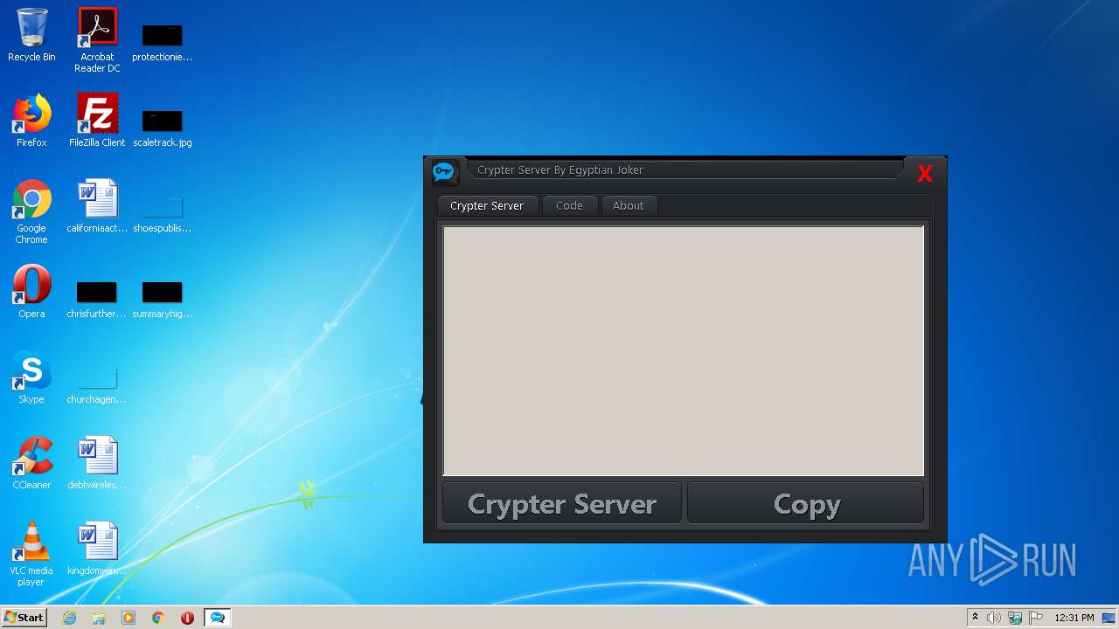Select kingdomwin... Word document
This screenshot has width=1119, height=629.
point(97,549)
